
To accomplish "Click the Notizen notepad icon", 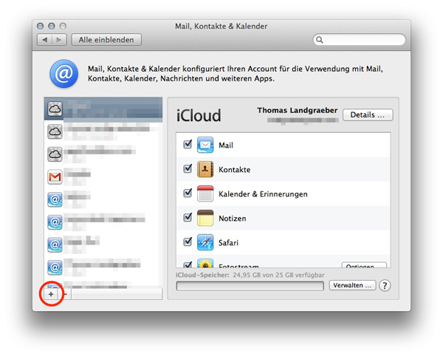I will [205, 218].
